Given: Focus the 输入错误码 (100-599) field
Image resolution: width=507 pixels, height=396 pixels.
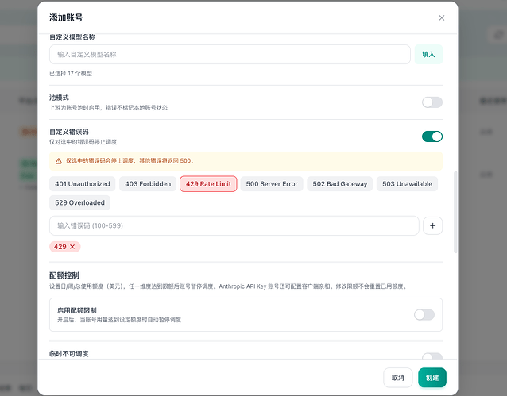Looking at the screenshot, I should pyautogui.click(x=234, y=225).
